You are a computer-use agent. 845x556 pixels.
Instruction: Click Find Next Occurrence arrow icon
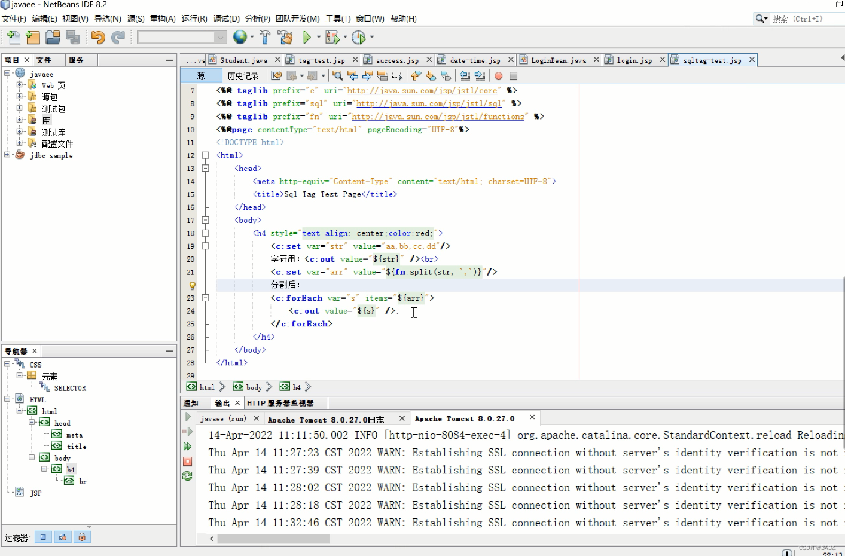(x=368, y=75)
